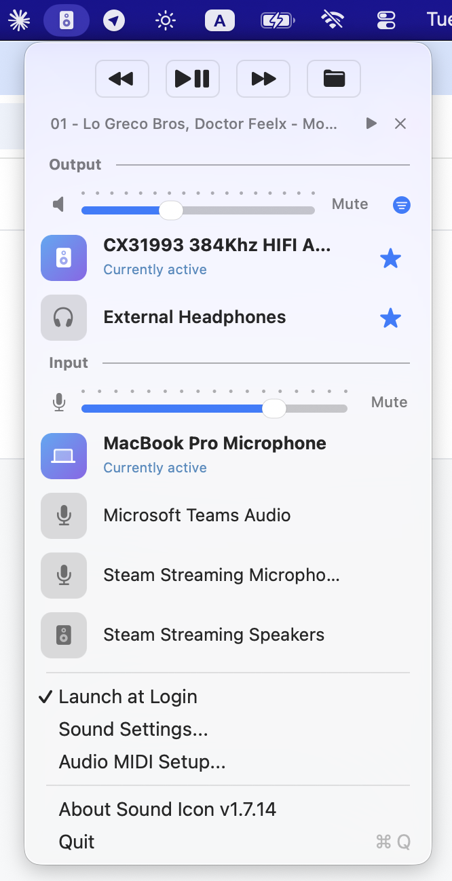Dismiss the current track with the X icon
Image resolution: width=452 pixels, height=881 pixels.
click(x=400, y=124)
